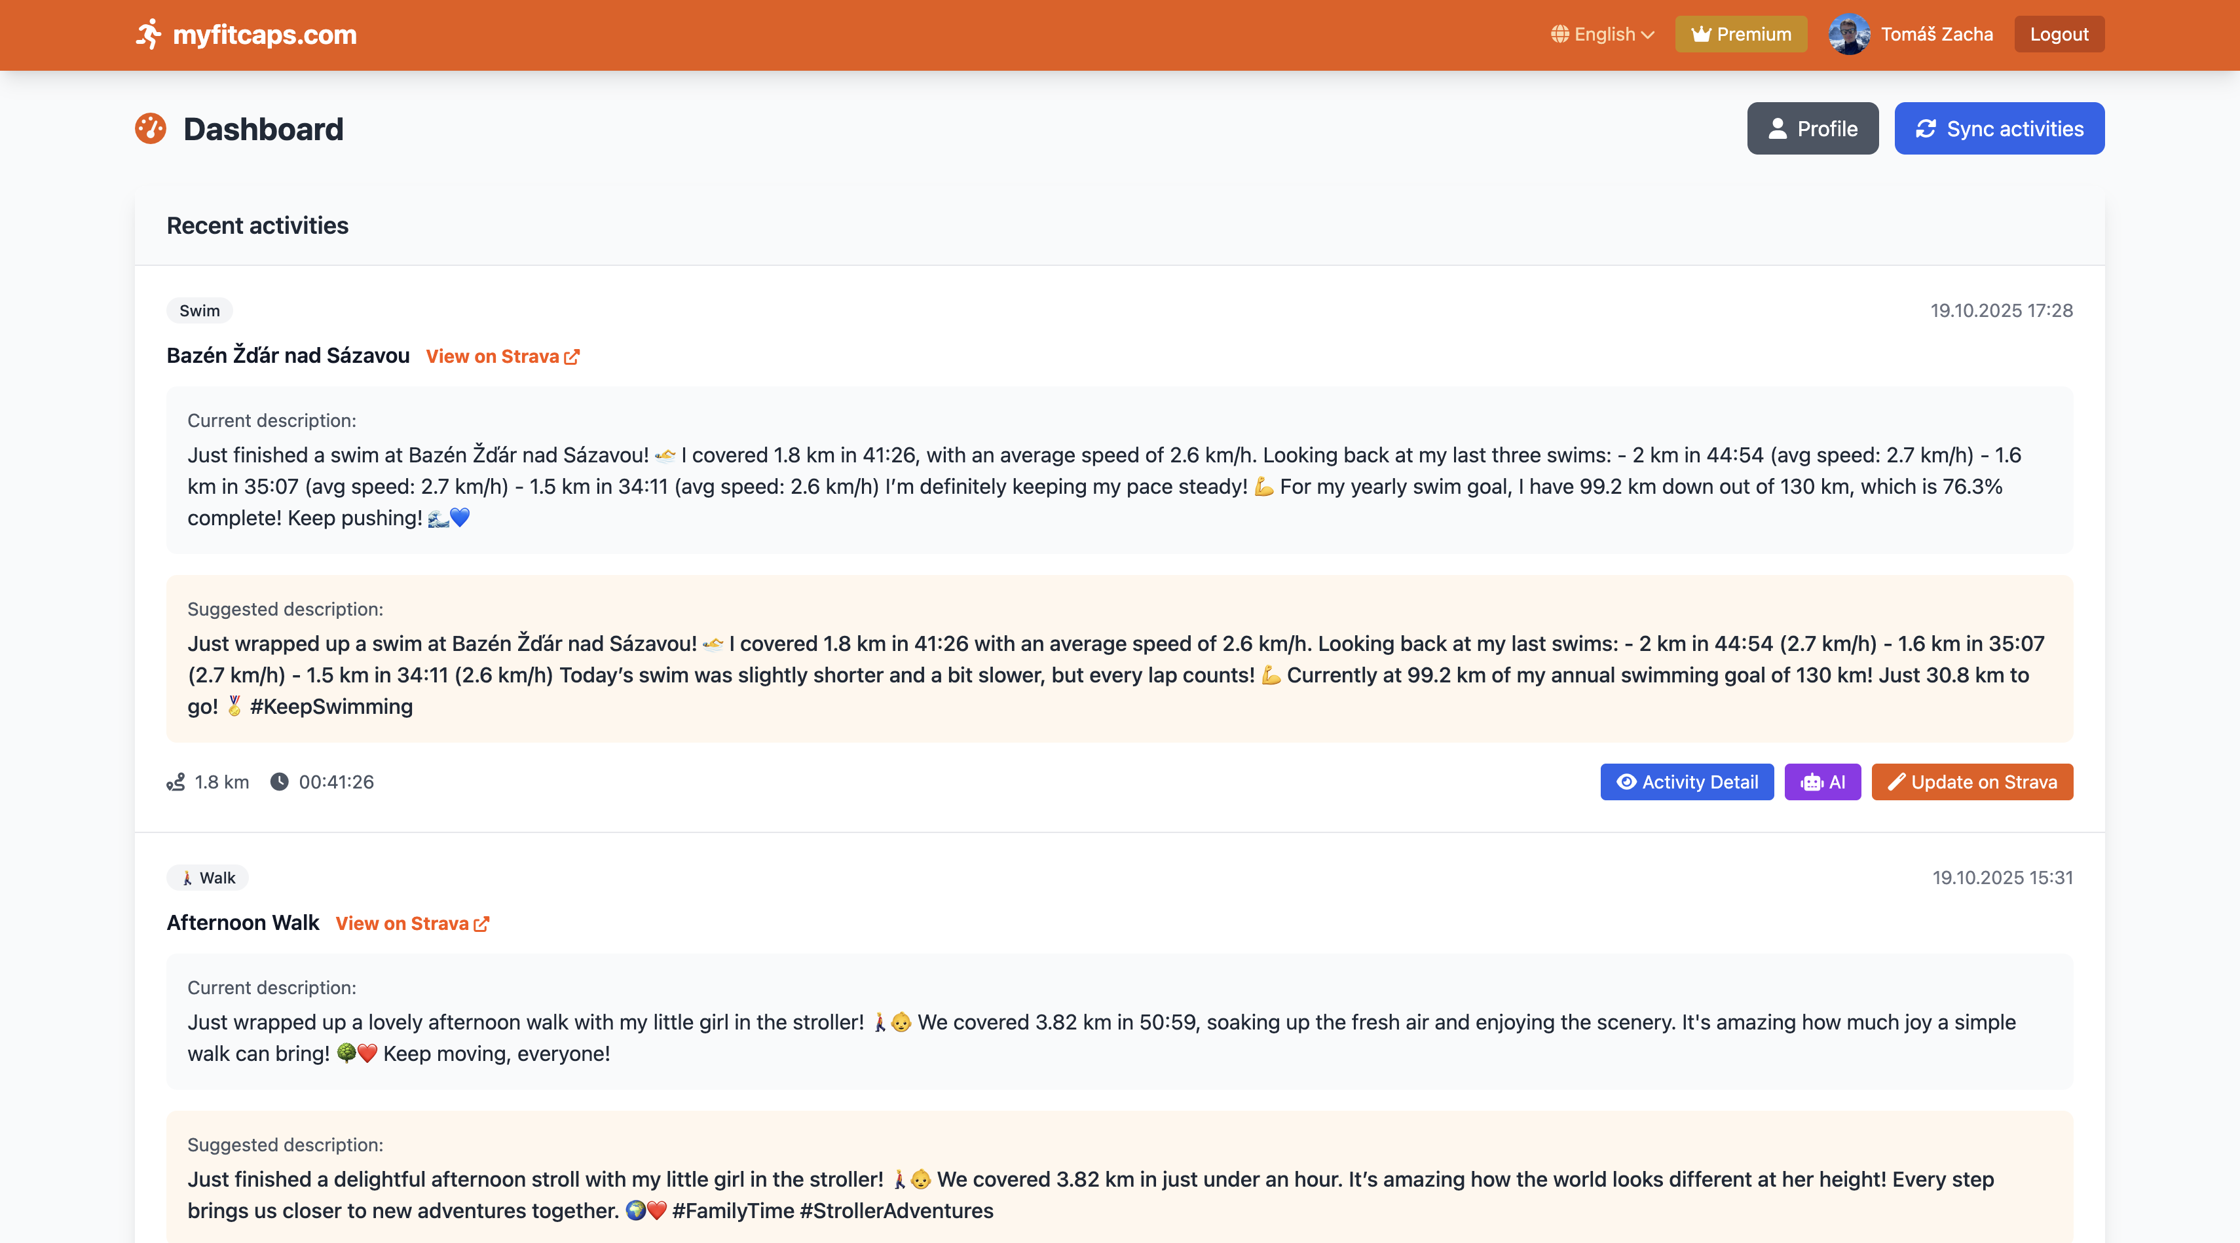Select the Swim activity type badge
This screenshot has height=1243, width=2240.
(x=198, y=310)
